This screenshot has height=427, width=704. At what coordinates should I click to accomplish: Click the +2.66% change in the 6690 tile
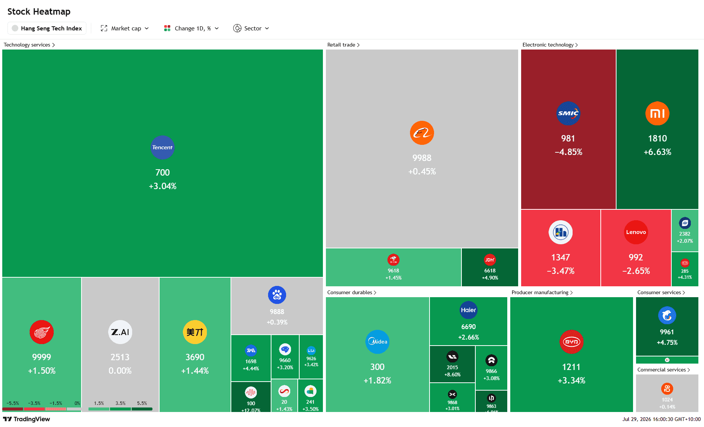469,337
